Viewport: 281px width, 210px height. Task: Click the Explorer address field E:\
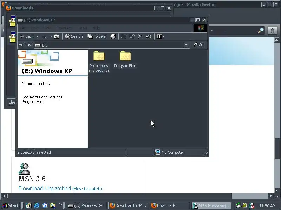click(109, 45)
